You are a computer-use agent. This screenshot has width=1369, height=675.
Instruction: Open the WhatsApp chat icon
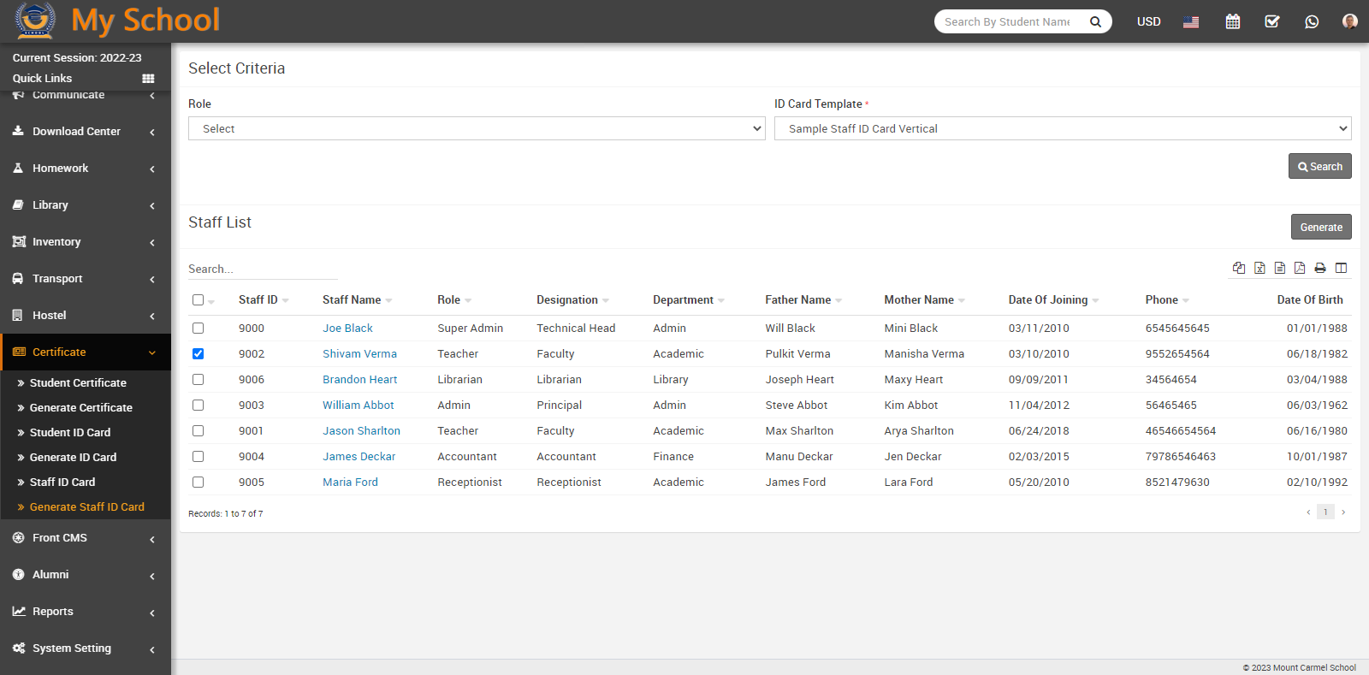pos(1312,21)
